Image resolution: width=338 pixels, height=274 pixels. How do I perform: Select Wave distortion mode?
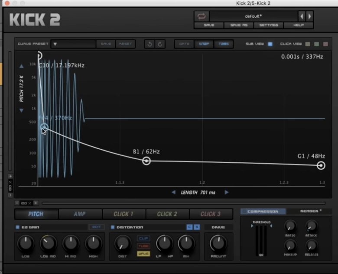[x=143, y=254]
